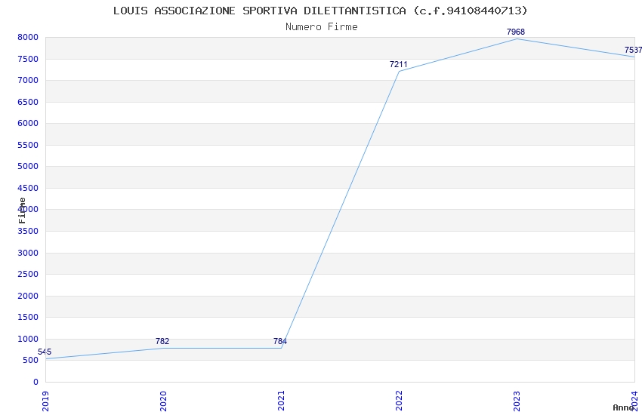
Task: Click the y-axis value 3500
Action: 28,232
